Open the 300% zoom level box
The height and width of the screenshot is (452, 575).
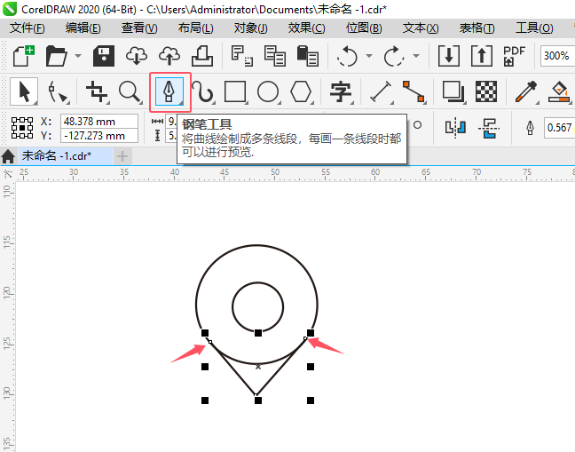[557, 56]
